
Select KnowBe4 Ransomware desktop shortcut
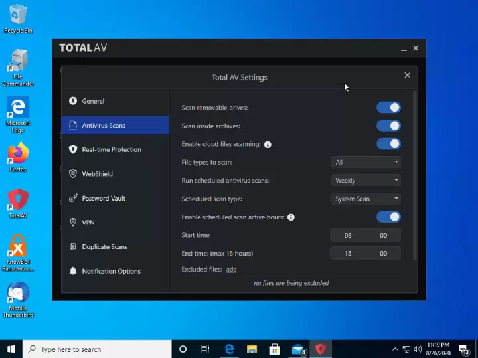(x=18, y=253)
